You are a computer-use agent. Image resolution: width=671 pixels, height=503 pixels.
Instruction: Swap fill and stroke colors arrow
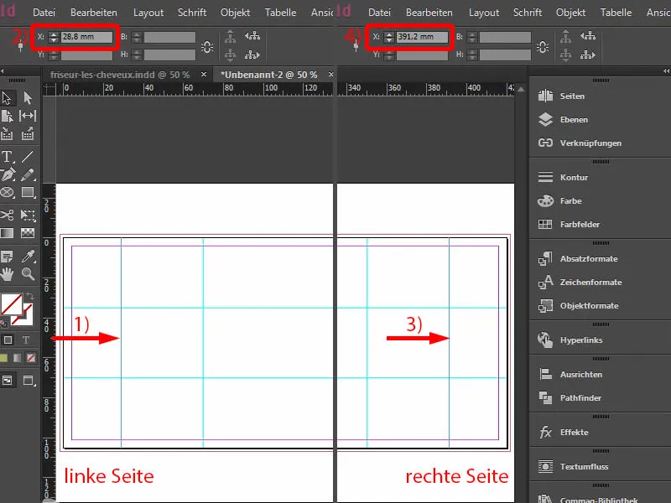29,296
